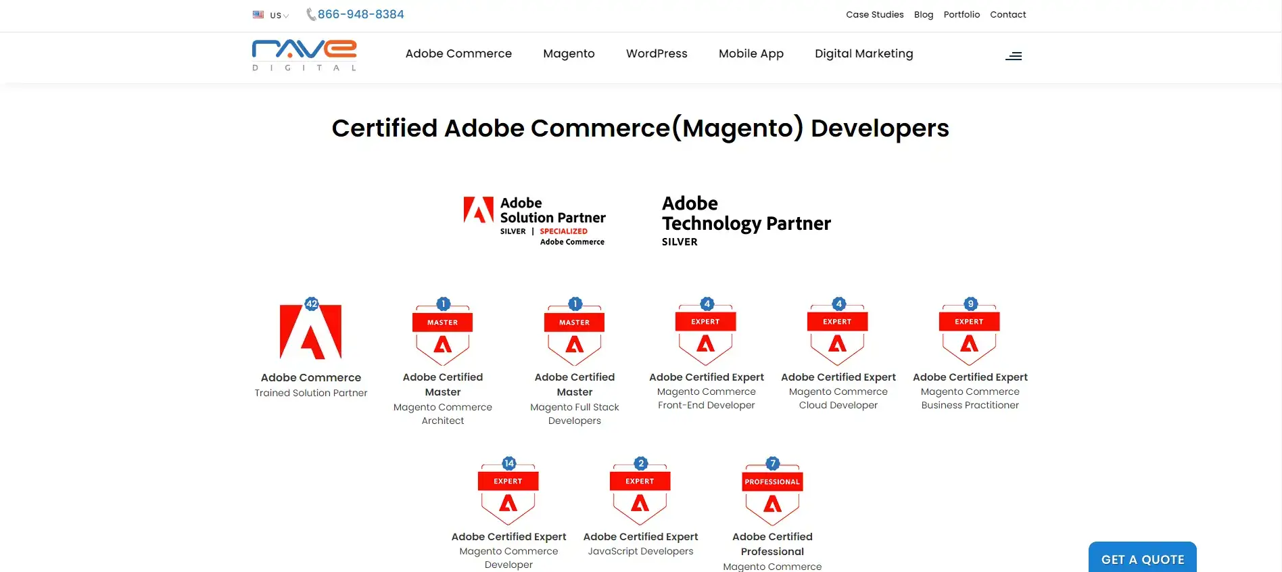Click the 'Trained Solution Partner' text
Screen dimensions: 1282x572
click(311, 393)
